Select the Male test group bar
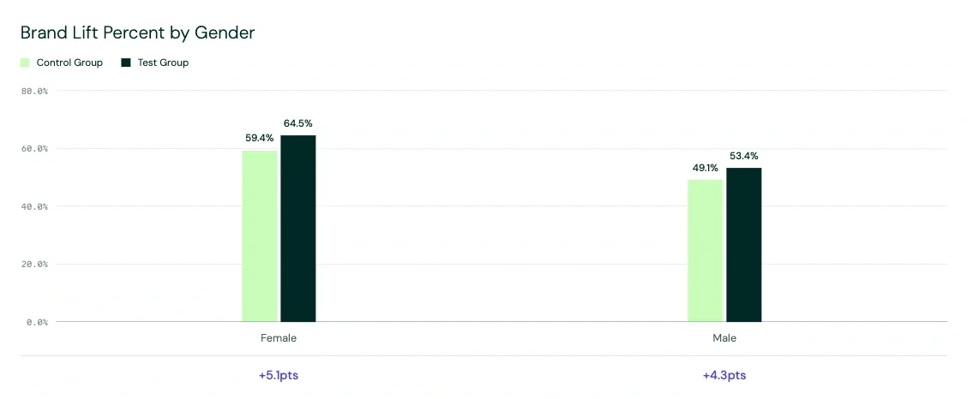 coord(744,245)
